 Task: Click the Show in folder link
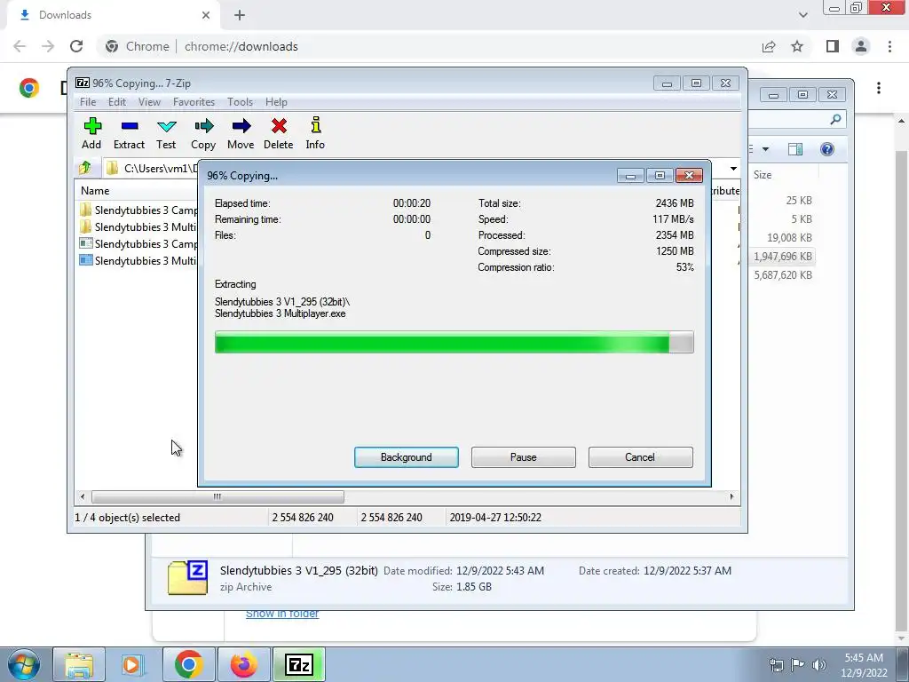[x=282, y=614]
